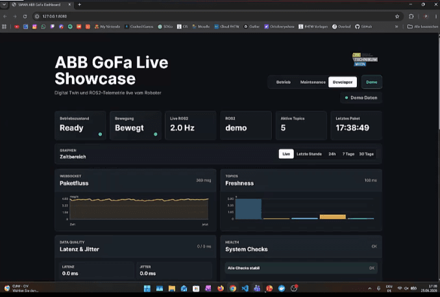Screen dimensions: 440x297
Task: Open the Outlier bookmark
Action: coord(251,27)
